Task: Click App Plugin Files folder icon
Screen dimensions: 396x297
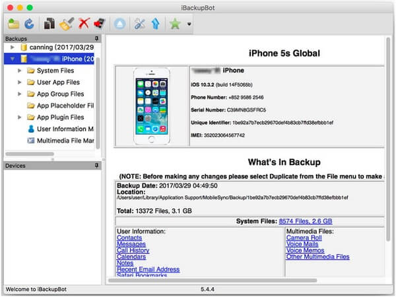Action: coord(31,117)
